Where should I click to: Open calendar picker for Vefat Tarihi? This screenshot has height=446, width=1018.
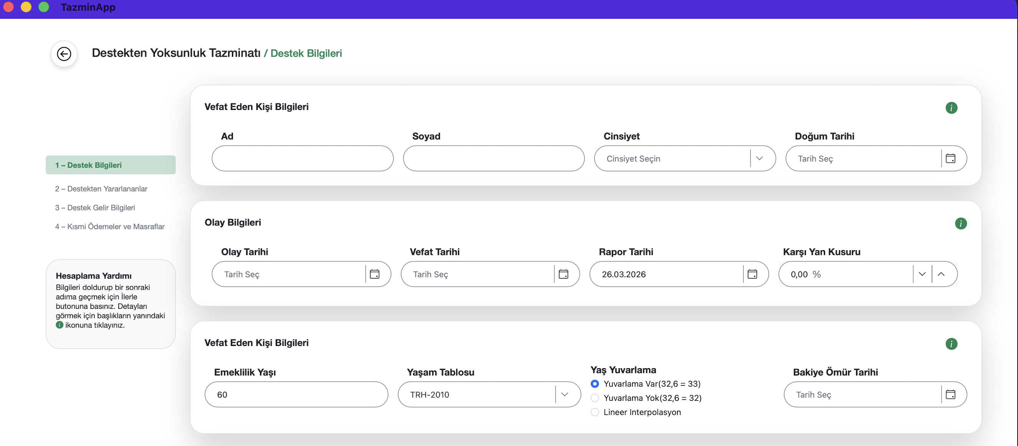(563, 274)
